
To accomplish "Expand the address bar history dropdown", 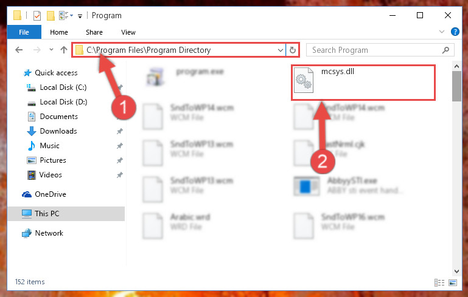I will coord(281,50).
